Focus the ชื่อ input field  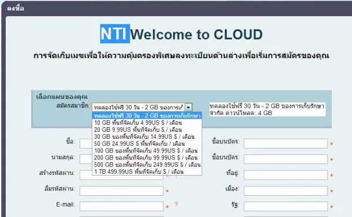pos(86,143)
